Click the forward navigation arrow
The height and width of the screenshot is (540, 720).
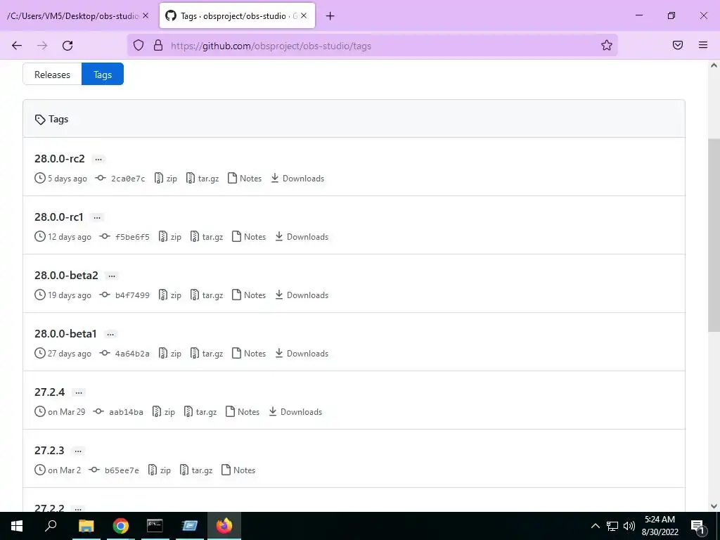pos(42,46)
